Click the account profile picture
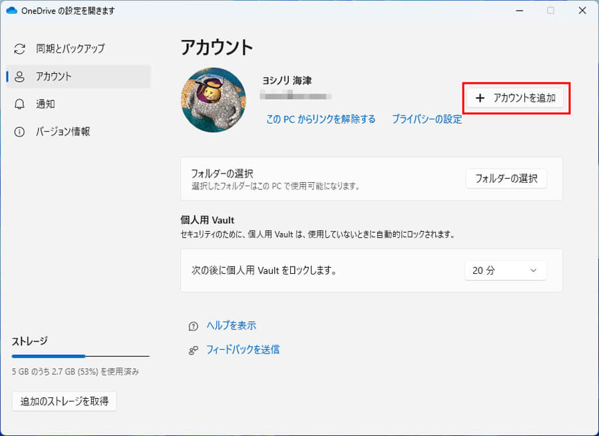Screen dimensions: 599x436 (214, 100)
